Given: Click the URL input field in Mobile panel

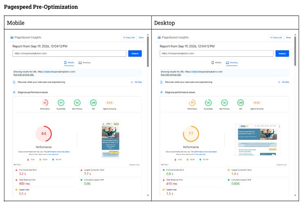Looking at the screenshot, I should pyautogui.click(x=69, y=54).
